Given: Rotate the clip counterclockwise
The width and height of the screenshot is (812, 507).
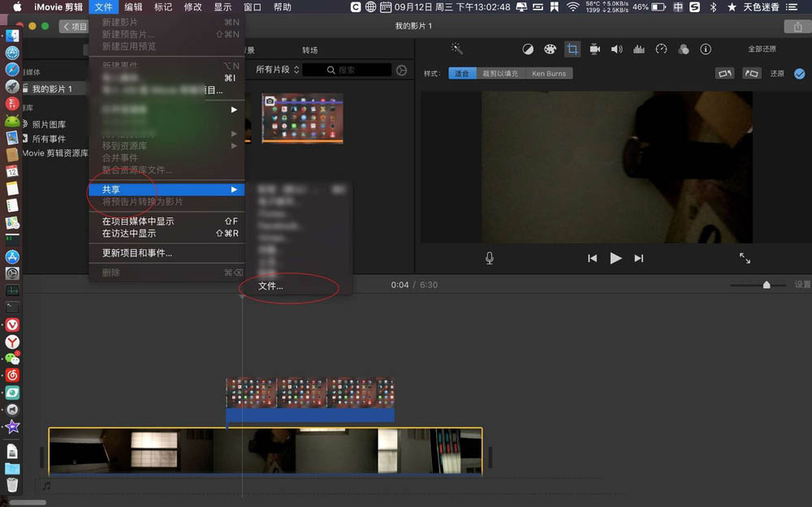Looking at the screenshot, I should [x=724, y=74].
